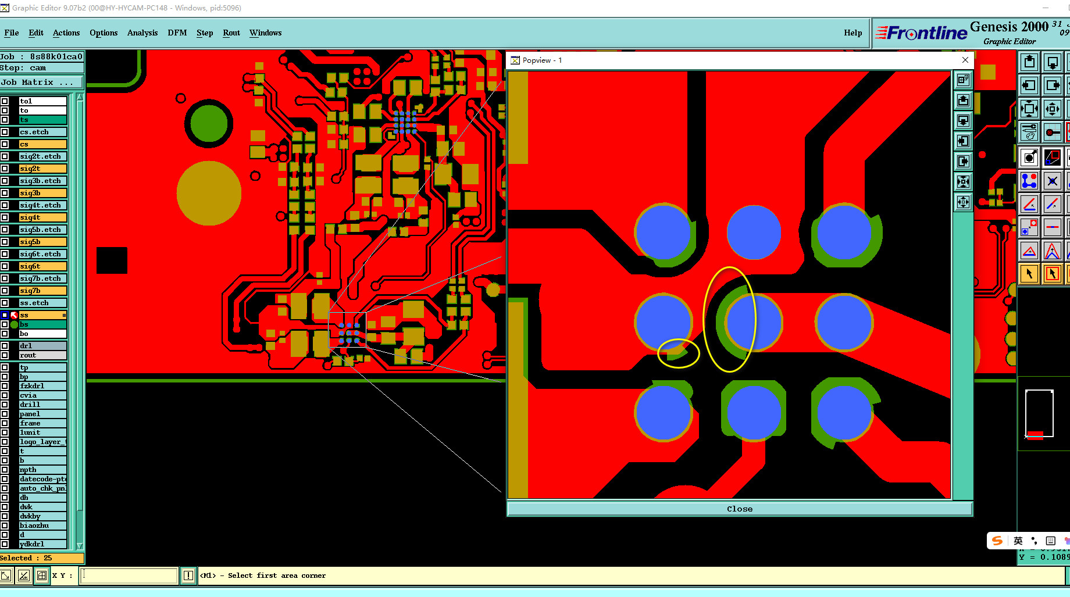This screenshot has width=1070, height=597.
Task: Click the pan up icon in main toolbar
Action: pyautogui.click(x=1029, y=62)
